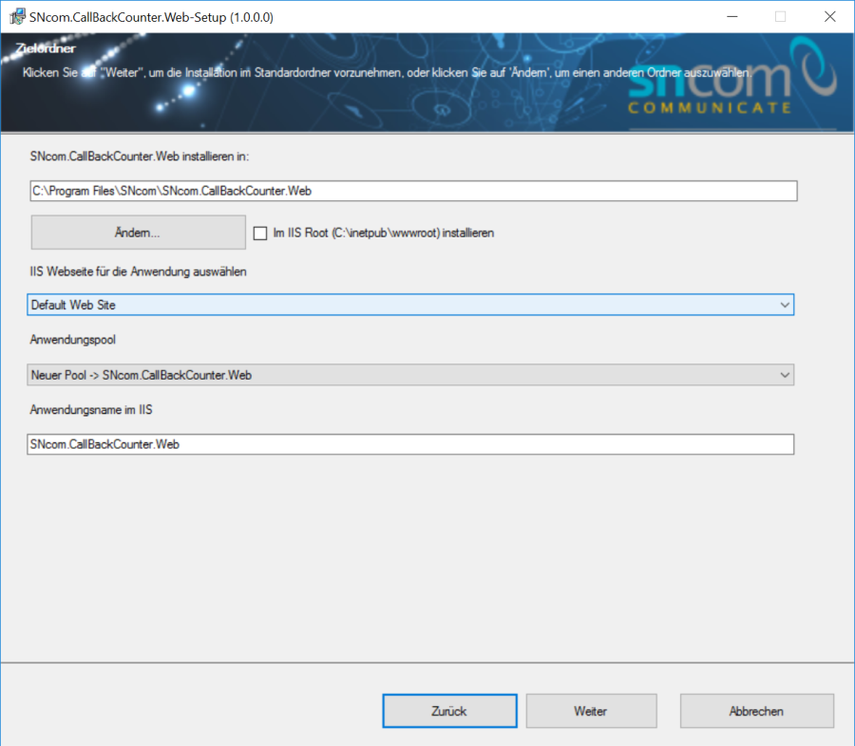Proceed with the 'Weiter' button
855x746 pixels.
pyautogui.click(x=591, y=710)
